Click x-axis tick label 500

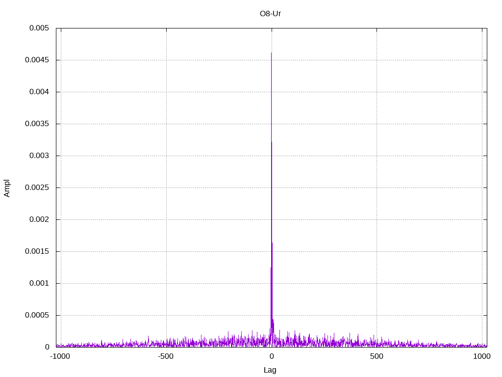(376, 356)
